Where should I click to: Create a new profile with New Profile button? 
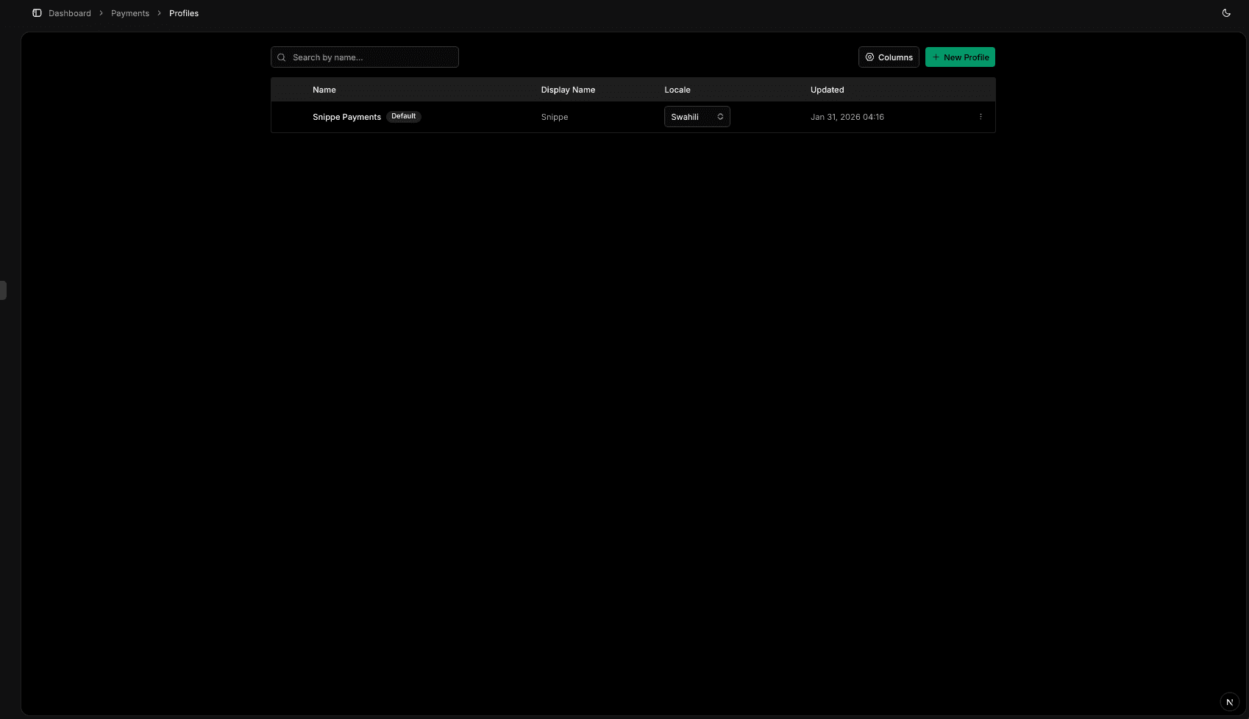tap(960, 57)
